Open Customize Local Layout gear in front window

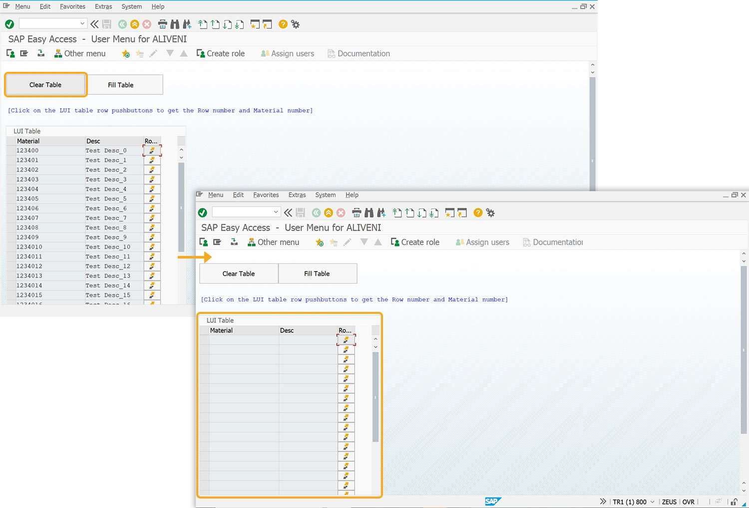[x=491, y=213]
